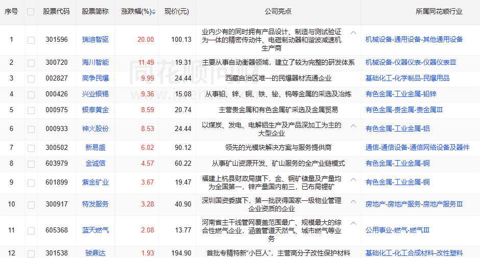Screen dimensions: 480x258
Task: Open the 兴业银锡 stock page
Action: 95,94
